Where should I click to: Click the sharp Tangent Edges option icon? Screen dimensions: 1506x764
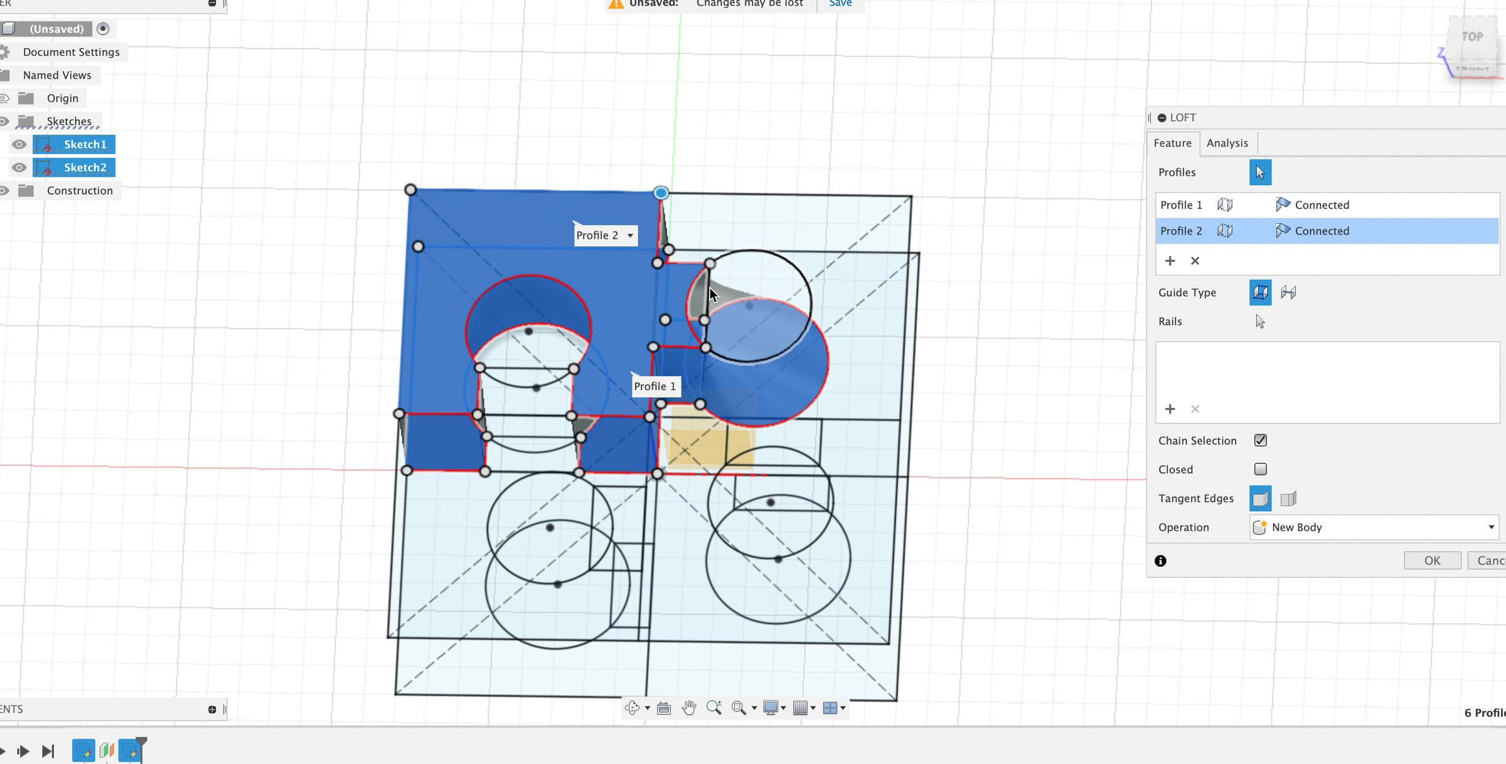1288,499
